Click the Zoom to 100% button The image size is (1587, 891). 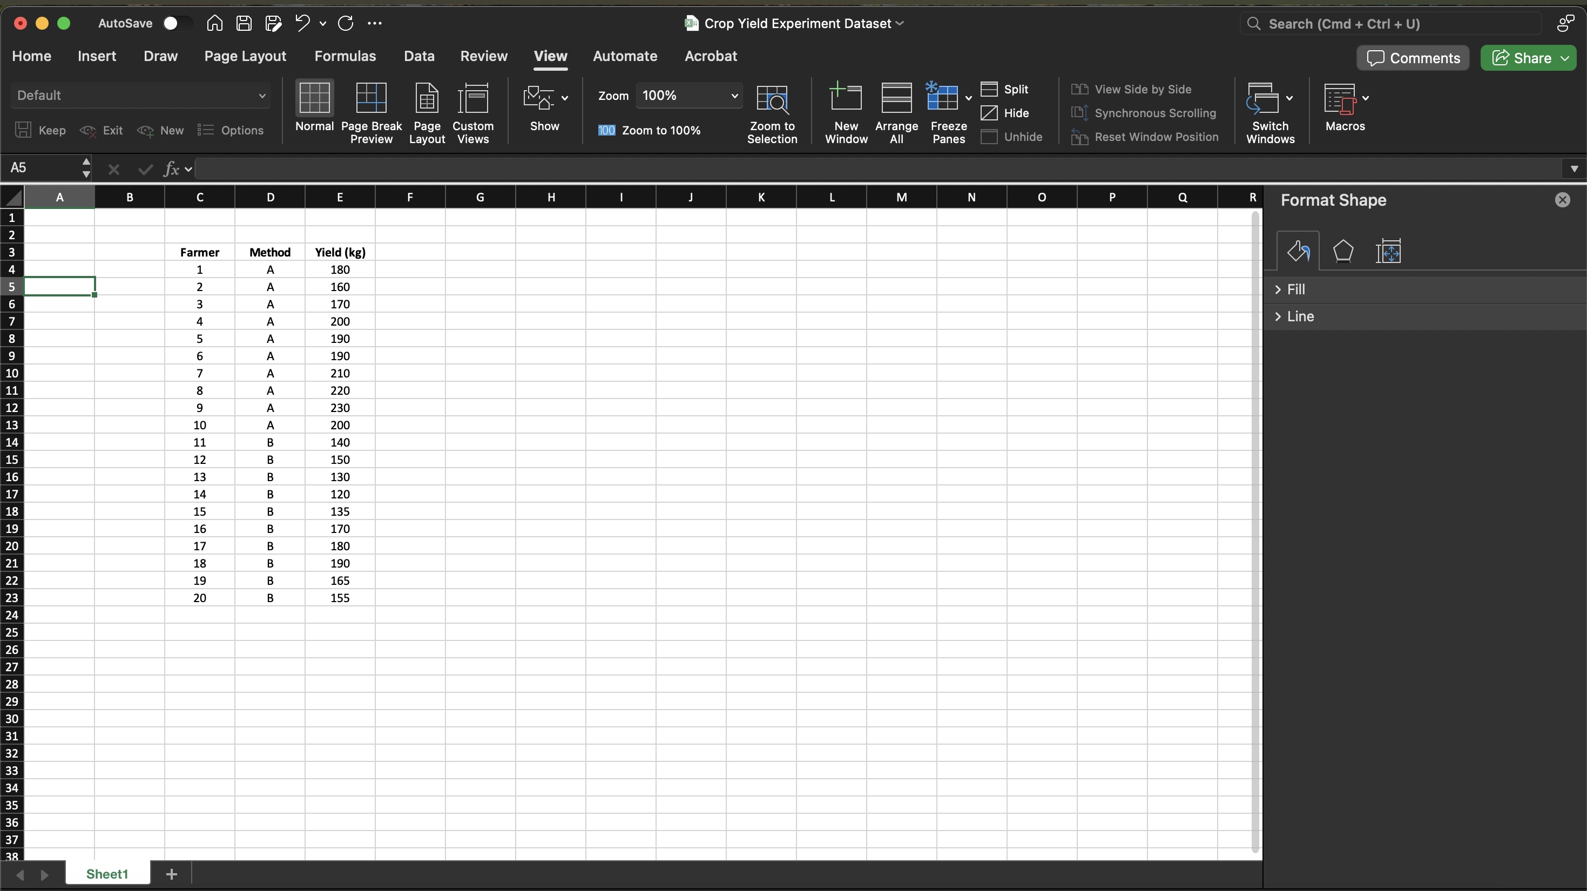point(650,130)
